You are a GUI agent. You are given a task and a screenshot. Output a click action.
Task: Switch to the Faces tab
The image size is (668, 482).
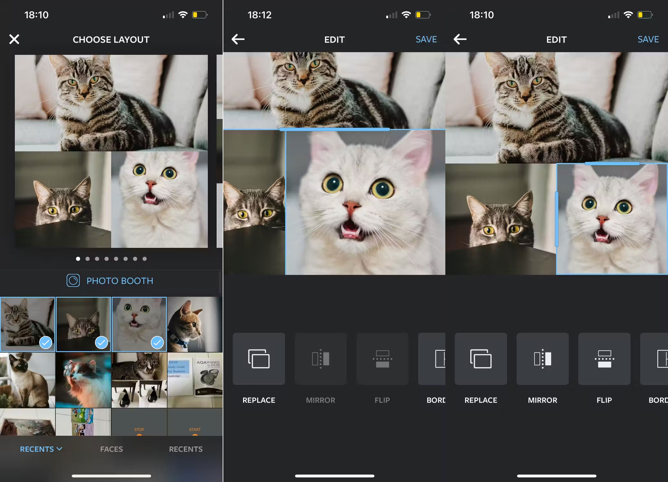coord(111,449)
